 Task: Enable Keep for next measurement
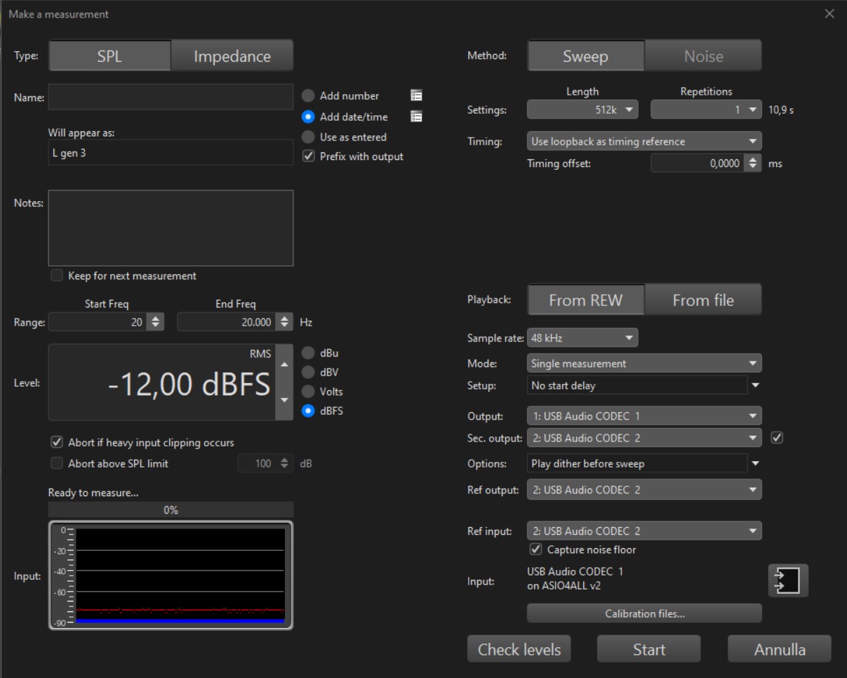coord(57,276)
